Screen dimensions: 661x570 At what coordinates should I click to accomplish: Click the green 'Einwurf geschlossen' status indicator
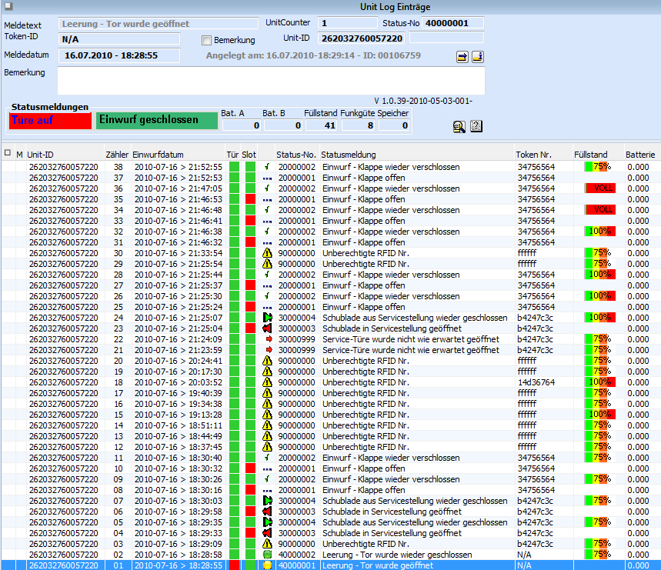click(x=157, y=121)
